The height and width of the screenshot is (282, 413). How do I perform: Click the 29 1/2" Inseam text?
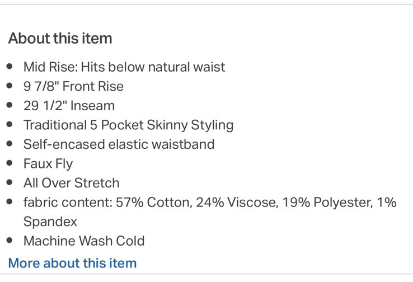(x=69, y=106)
